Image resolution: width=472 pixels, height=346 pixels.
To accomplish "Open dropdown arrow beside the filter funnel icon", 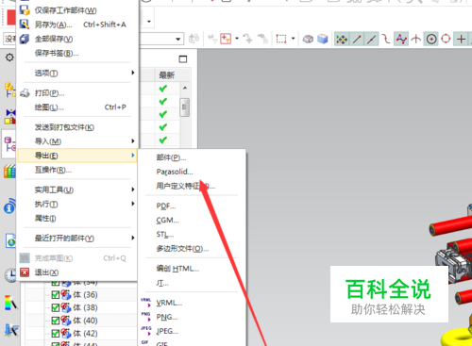I will [x=237, y=39].
